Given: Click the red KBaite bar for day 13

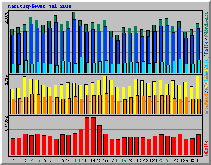Looking at the screenshot, I should (x=87, y=136).
